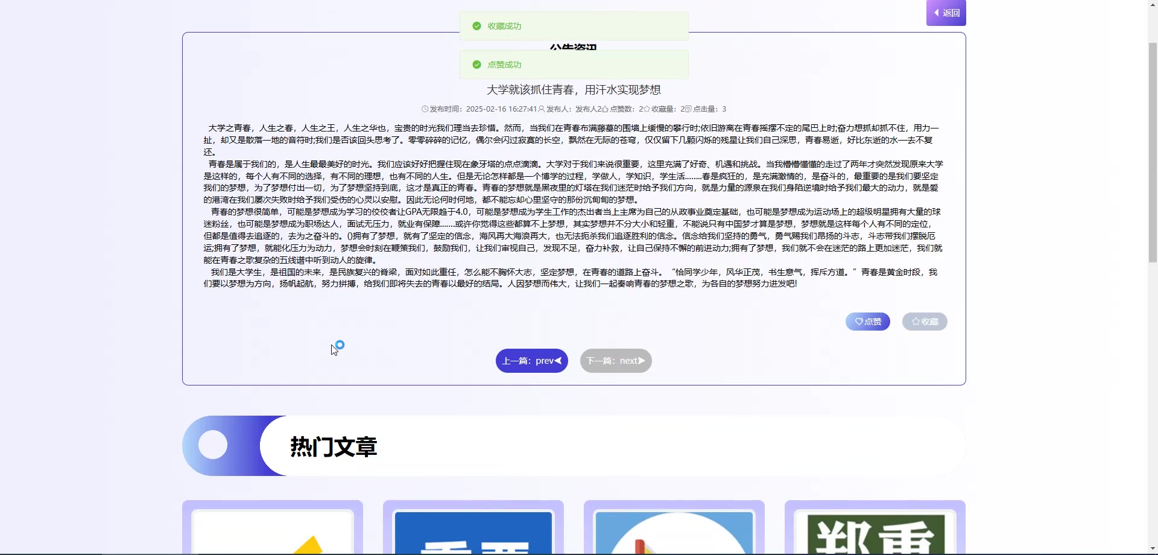The width and height of the screenshot is (1158, 555).
Task: Click the 收藏 favorite button
Action: click(925, 322)
